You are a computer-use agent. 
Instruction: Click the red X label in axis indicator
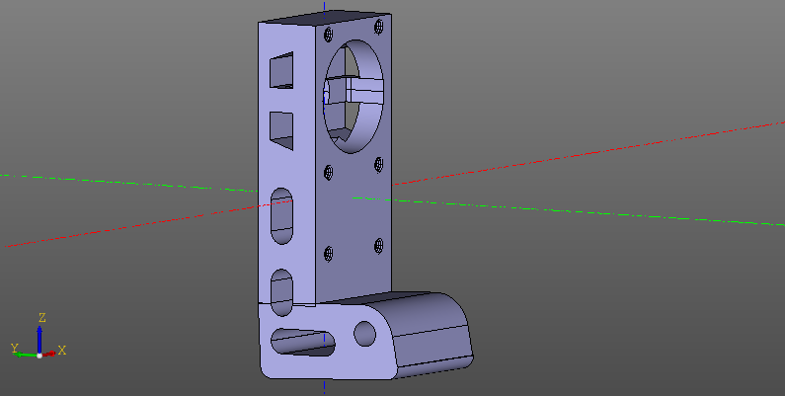pyautogui.click(x=62, y=350)
